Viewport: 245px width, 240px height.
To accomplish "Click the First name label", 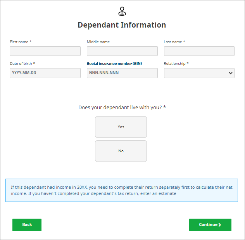I will pyautogui.click(x=21, y=42).
